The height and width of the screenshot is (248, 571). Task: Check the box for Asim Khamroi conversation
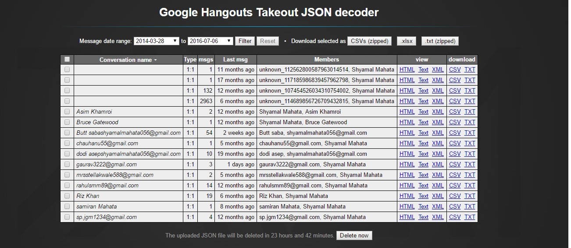(x=67, y=111)
